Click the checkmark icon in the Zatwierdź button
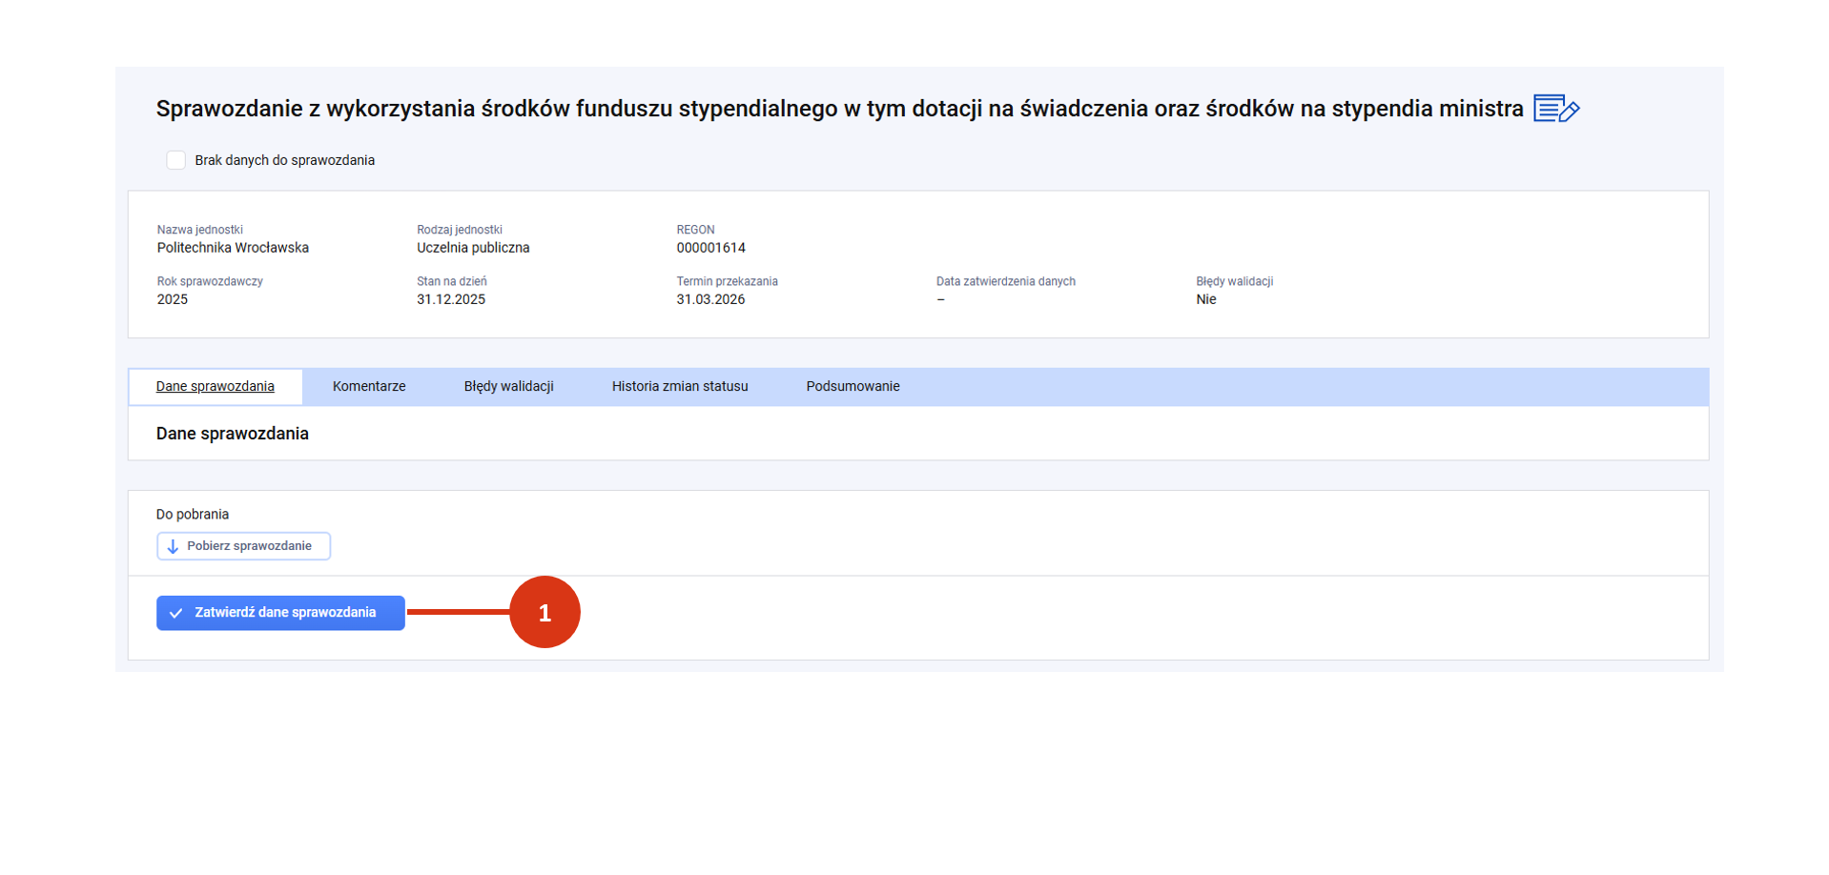The width and height of the screenshot is (1829, 875). coord(176,613)
